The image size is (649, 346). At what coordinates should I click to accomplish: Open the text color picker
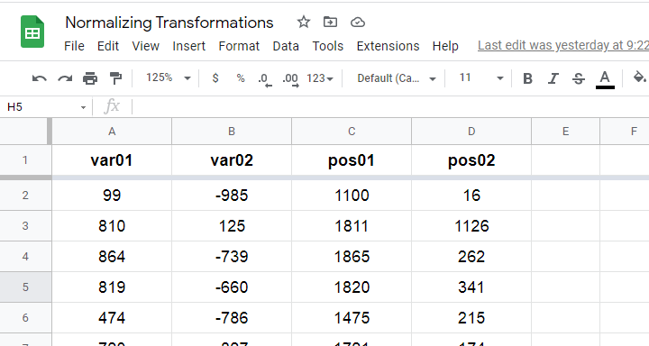pos(605,78)
